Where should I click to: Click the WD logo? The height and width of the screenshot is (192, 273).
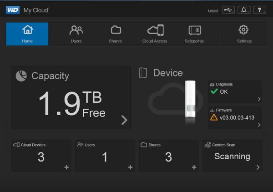click(x=13, y=10)
